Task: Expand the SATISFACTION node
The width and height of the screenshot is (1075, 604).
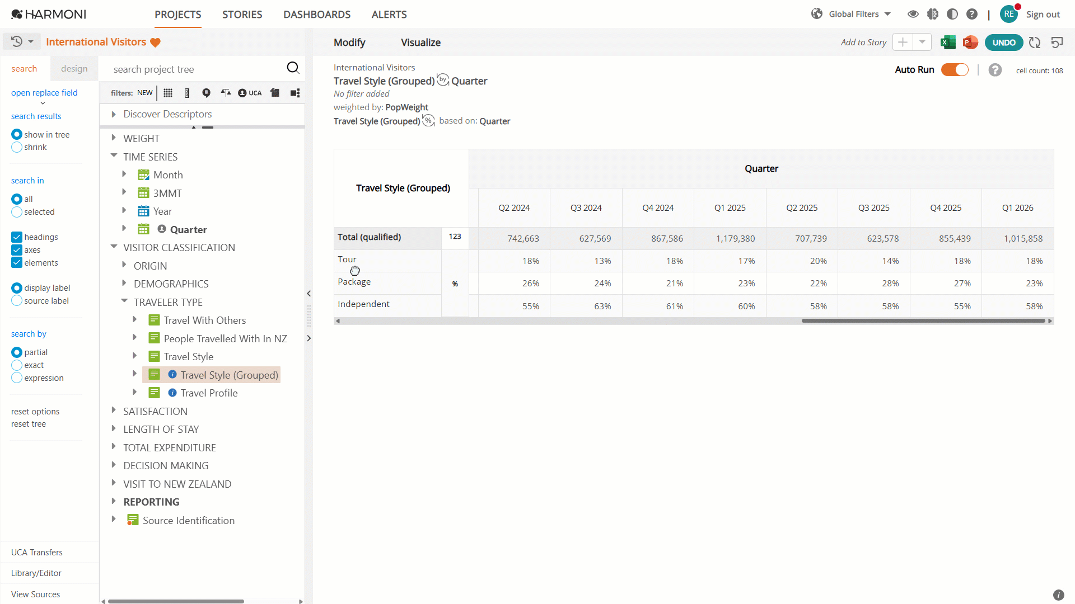Action: 114,410
